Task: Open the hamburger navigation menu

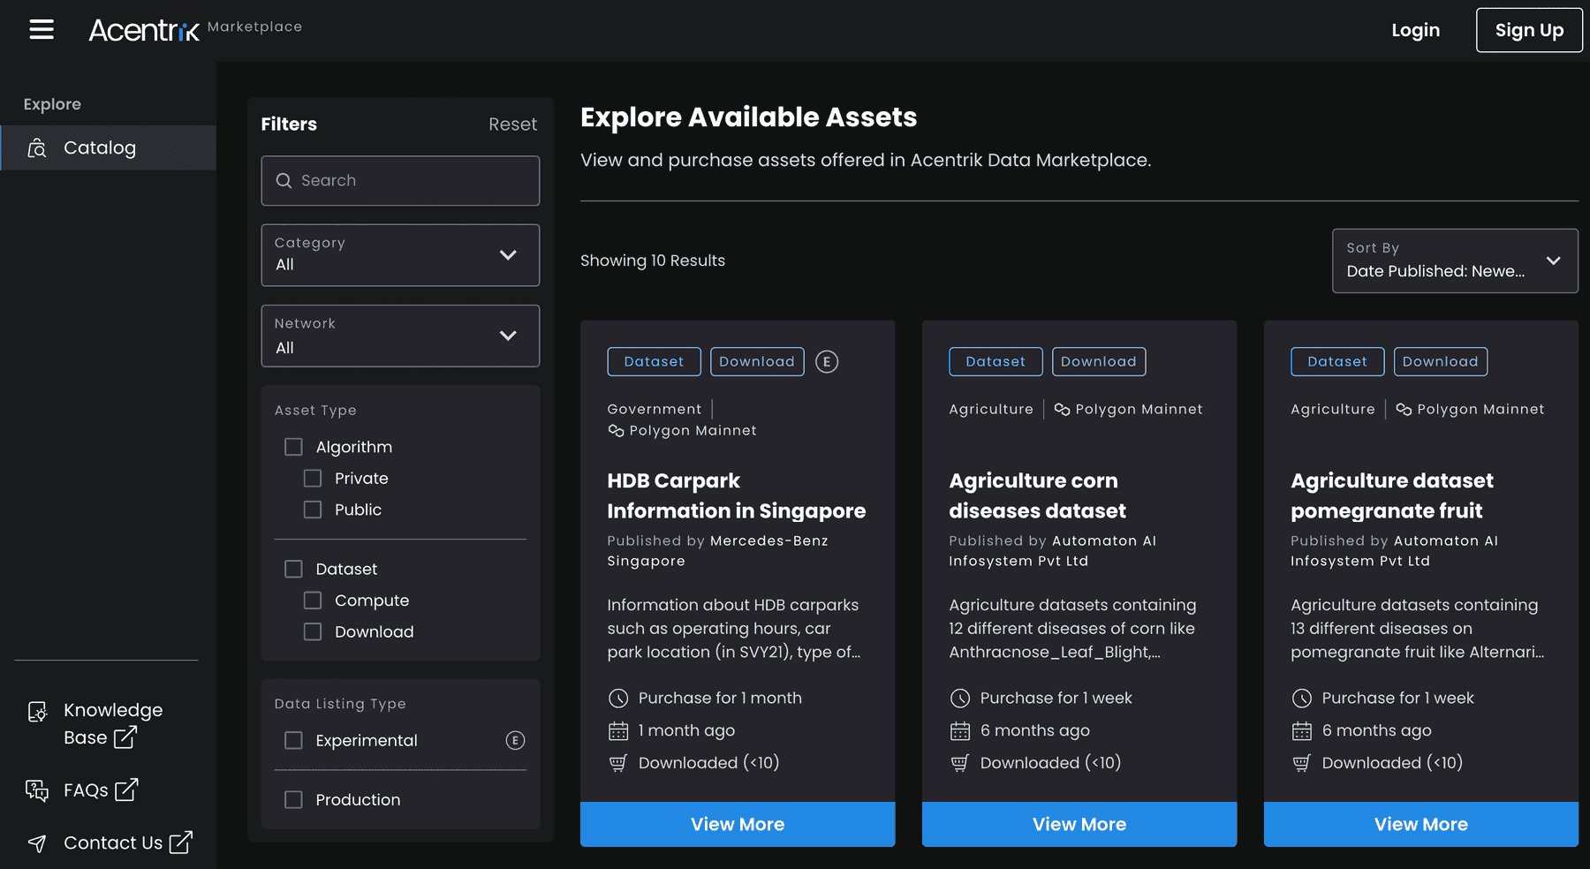Action: point(41,29)
